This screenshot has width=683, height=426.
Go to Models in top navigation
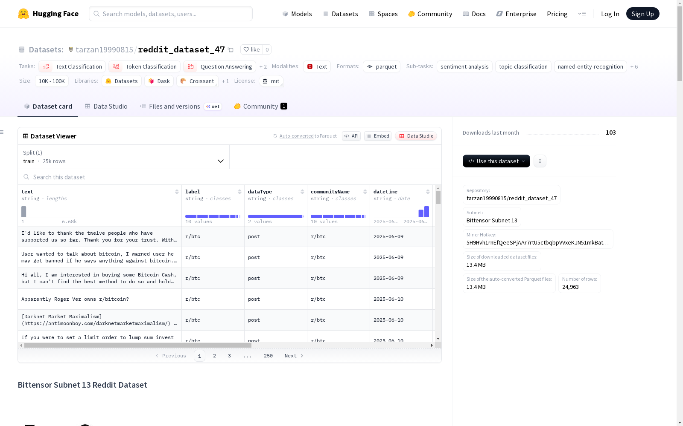pyautogui.click(x=297, y=14)
